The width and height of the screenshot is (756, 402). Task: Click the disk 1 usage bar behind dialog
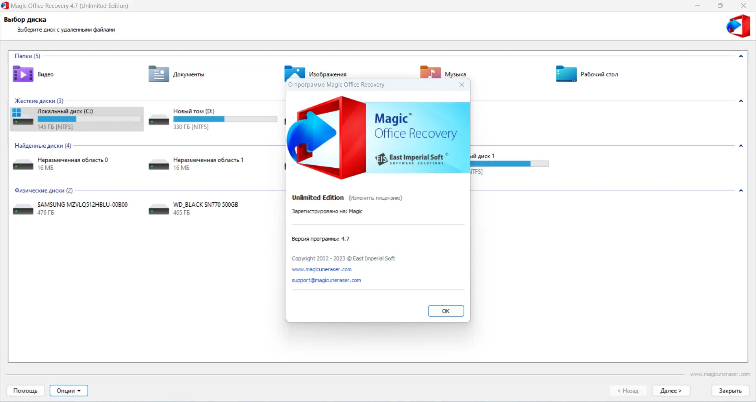(x=509, y=164)
